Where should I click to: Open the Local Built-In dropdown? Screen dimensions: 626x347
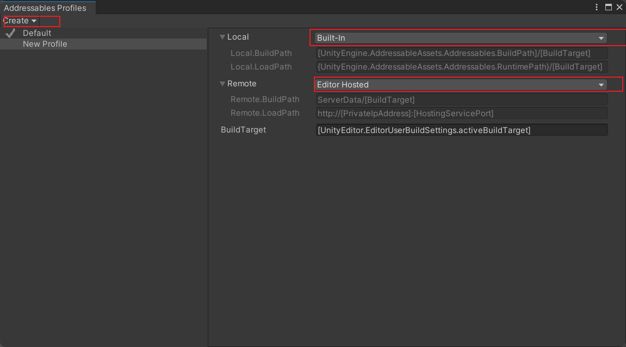point(461,38)
